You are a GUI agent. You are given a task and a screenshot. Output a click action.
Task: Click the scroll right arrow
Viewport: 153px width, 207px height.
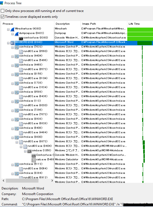click(52, 180)
